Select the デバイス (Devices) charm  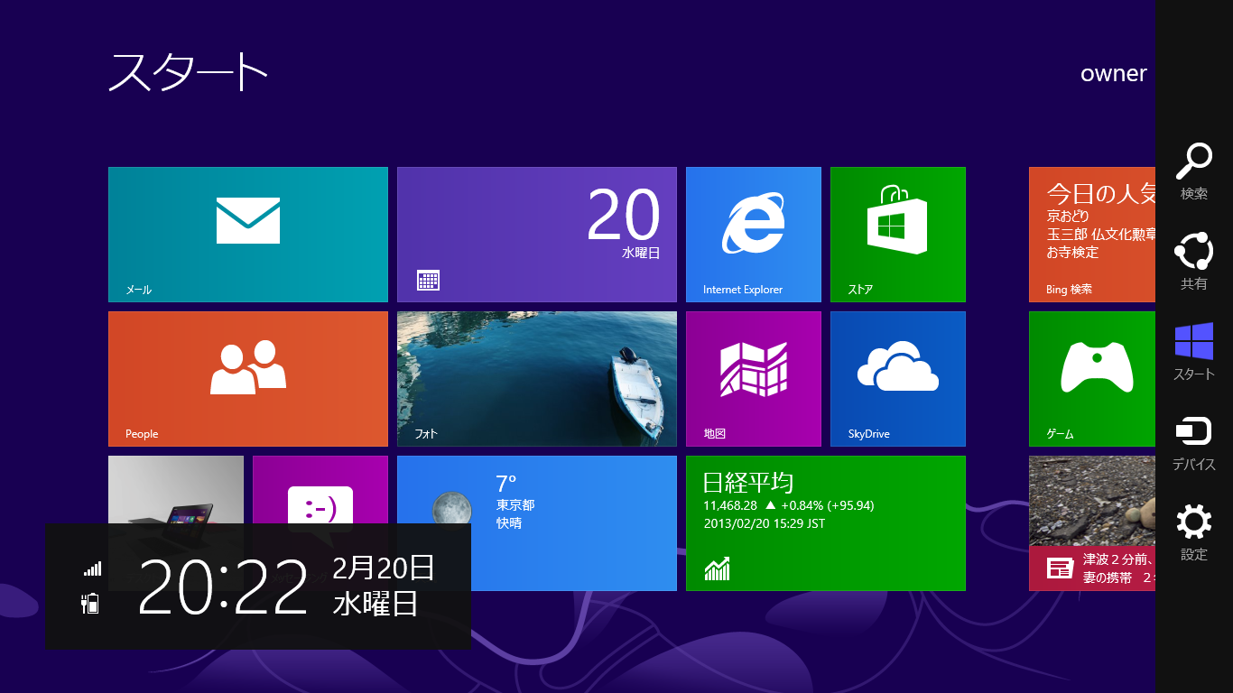[x=1194, y=444]
